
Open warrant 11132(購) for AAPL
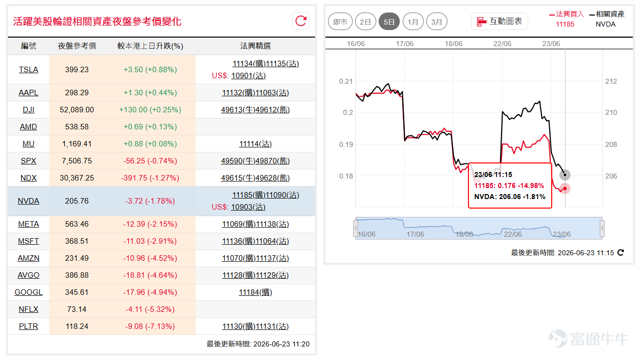239,93
